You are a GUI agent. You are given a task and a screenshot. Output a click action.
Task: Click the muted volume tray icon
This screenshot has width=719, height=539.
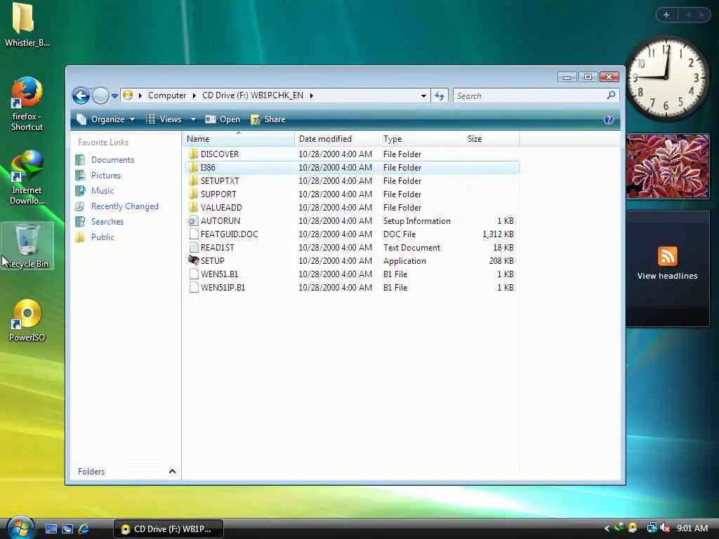click(666, 528)
